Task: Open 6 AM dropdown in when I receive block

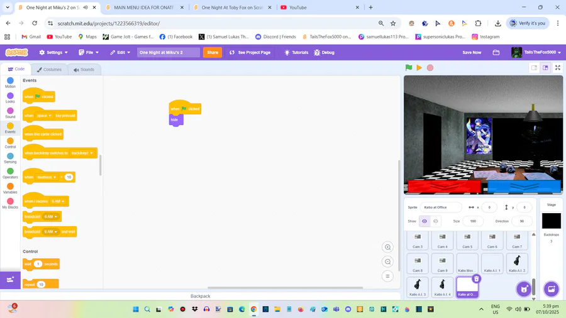Action: click(58, 201)
